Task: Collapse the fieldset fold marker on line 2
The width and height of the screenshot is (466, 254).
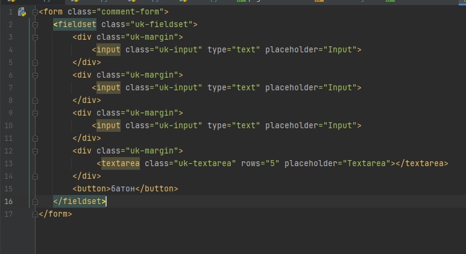Action: click(35, 25)
